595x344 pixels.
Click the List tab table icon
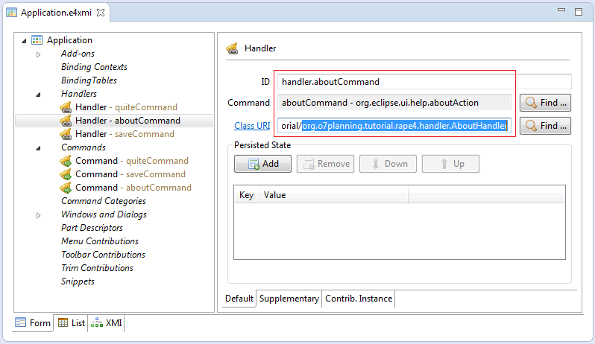point(63,323)
